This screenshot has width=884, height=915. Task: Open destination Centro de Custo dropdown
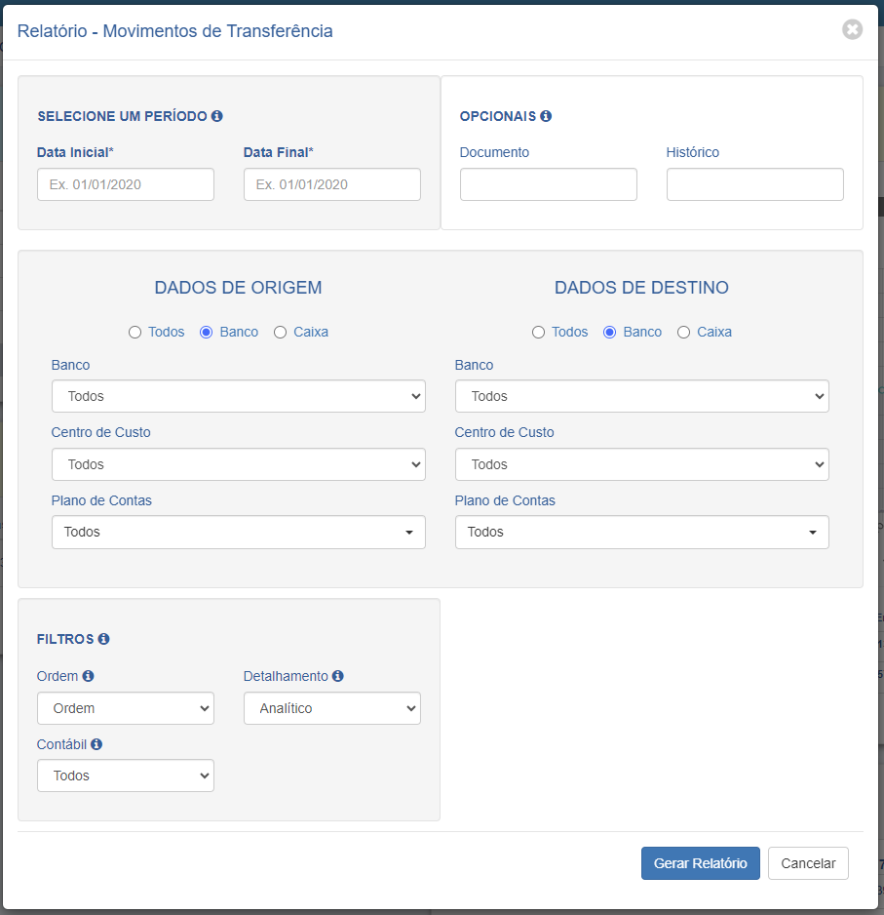pyautogui.click(x=642, y=464)
